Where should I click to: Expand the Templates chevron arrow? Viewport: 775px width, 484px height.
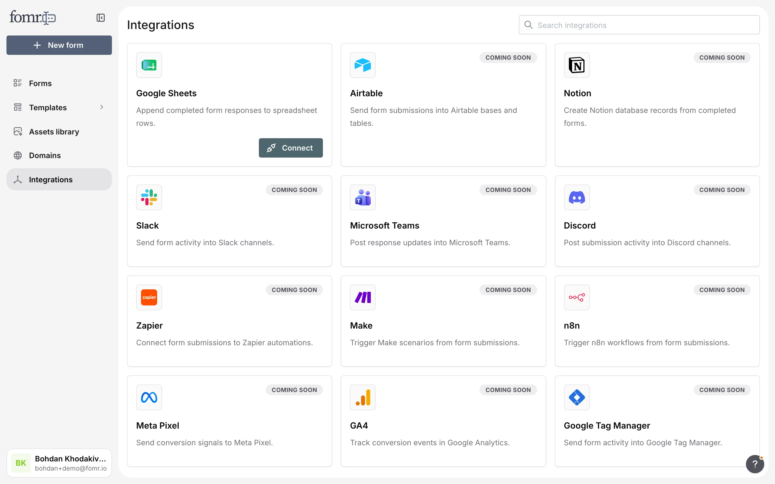(x=102, y=107)
